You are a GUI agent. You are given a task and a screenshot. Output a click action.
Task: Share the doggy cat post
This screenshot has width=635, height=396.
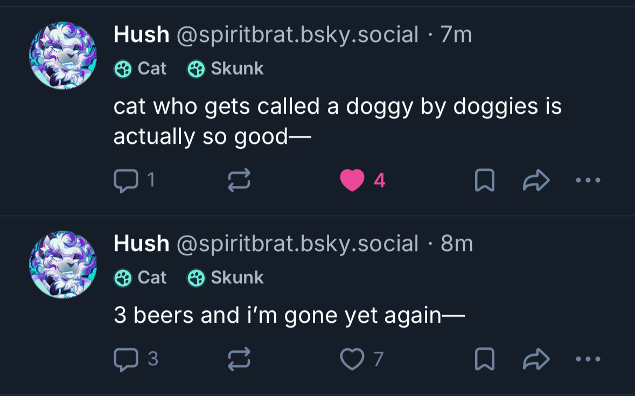[536, 180]
